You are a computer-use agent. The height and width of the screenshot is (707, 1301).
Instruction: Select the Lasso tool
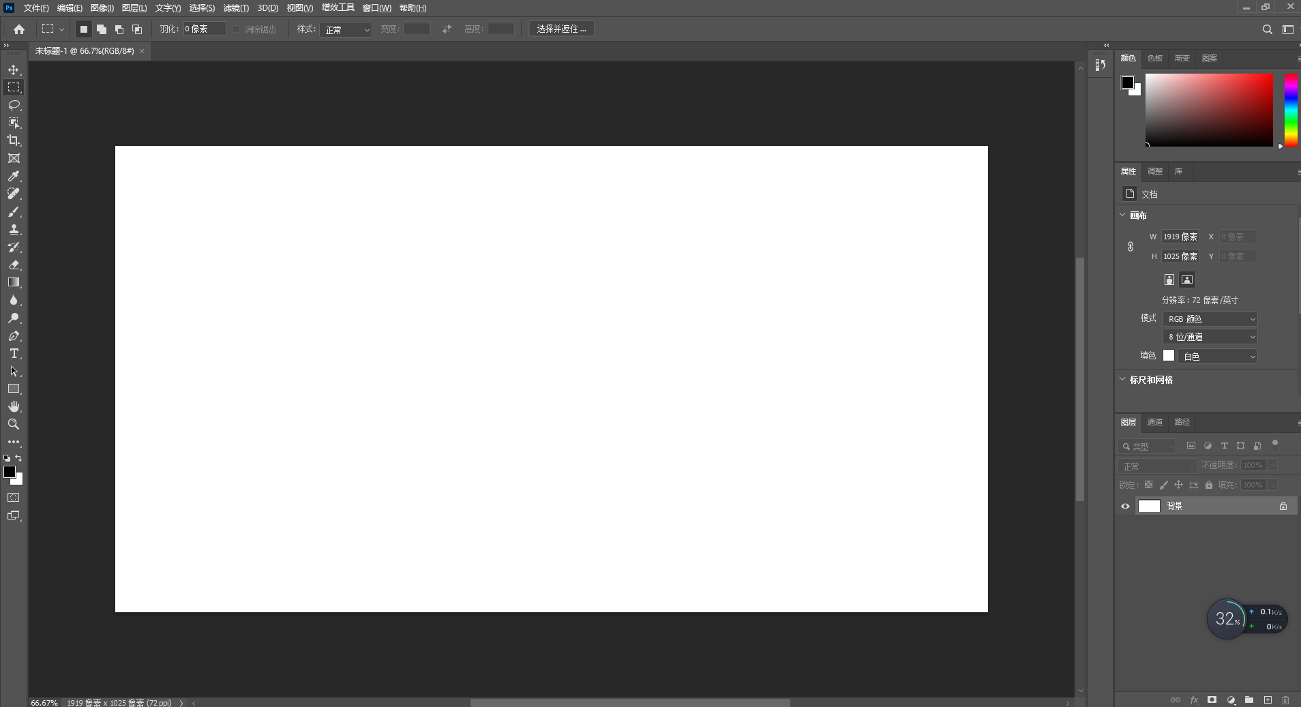click(14, 105)
